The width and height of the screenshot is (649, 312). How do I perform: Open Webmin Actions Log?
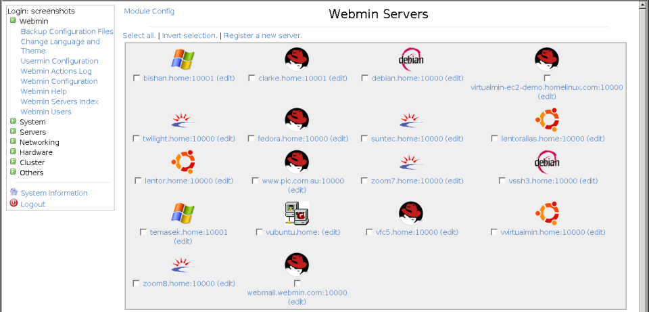tap(56, 71)
